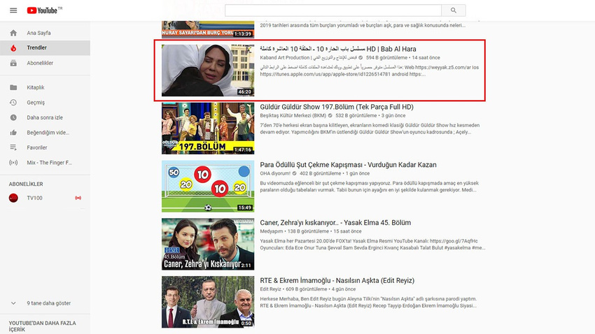The image size is (595, 334).
Task: Open RTE & Ekrem İmamoğlu video thumbnail
Action: click(208, 302)
